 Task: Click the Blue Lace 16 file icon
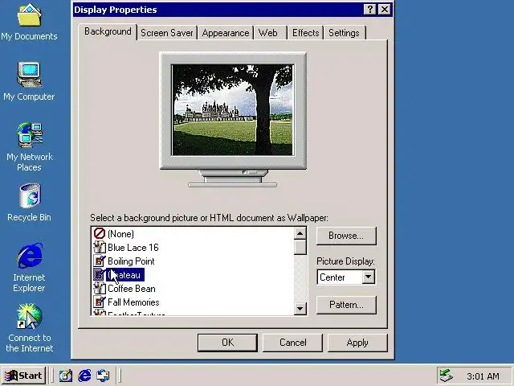pyautogui.click(x=99, y=247)
